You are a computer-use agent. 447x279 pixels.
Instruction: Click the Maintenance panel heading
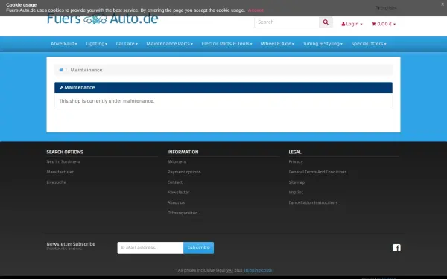click(223, 88)
